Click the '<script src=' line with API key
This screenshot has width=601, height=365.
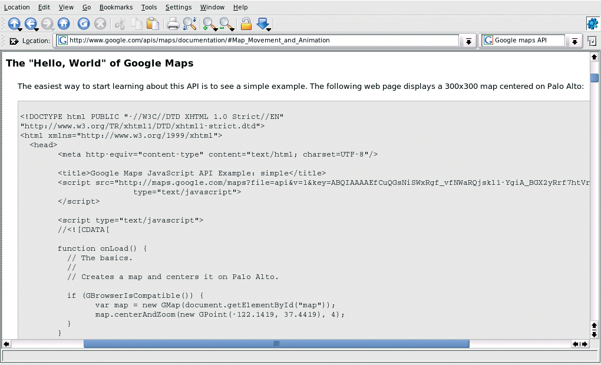point(323,182)
